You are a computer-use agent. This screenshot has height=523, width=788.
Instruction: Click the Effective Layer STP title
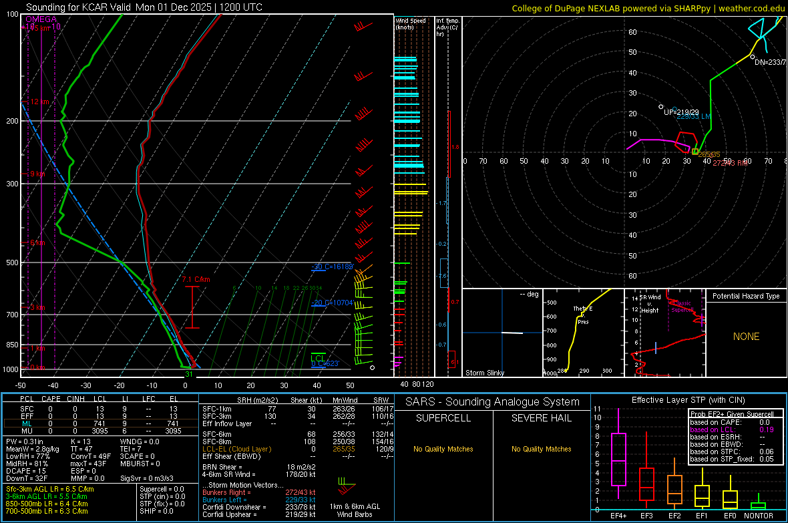[688, 400]
